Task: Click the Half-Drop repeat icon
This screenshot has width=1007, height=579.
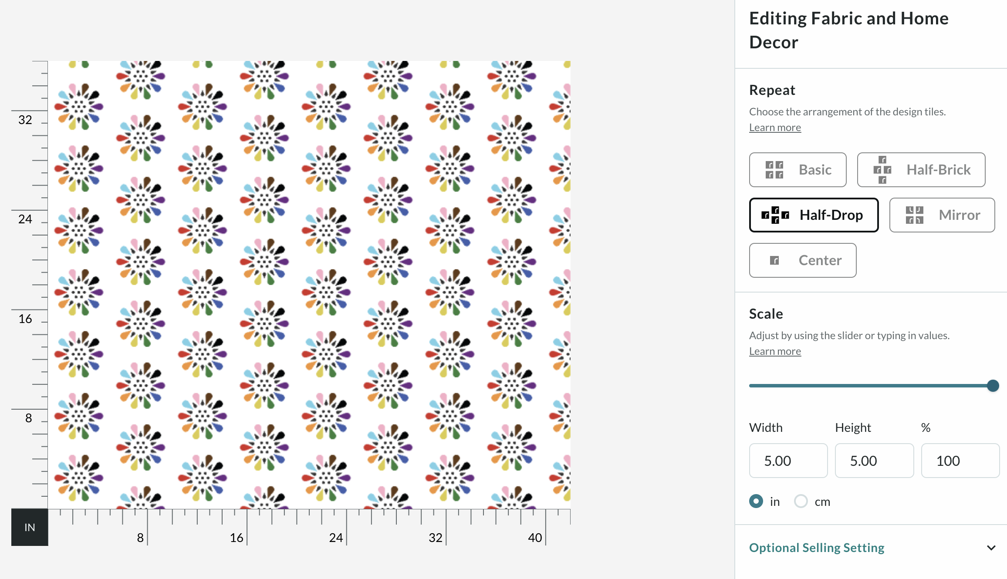Action: pyautogui.click(x=775, y=215)
